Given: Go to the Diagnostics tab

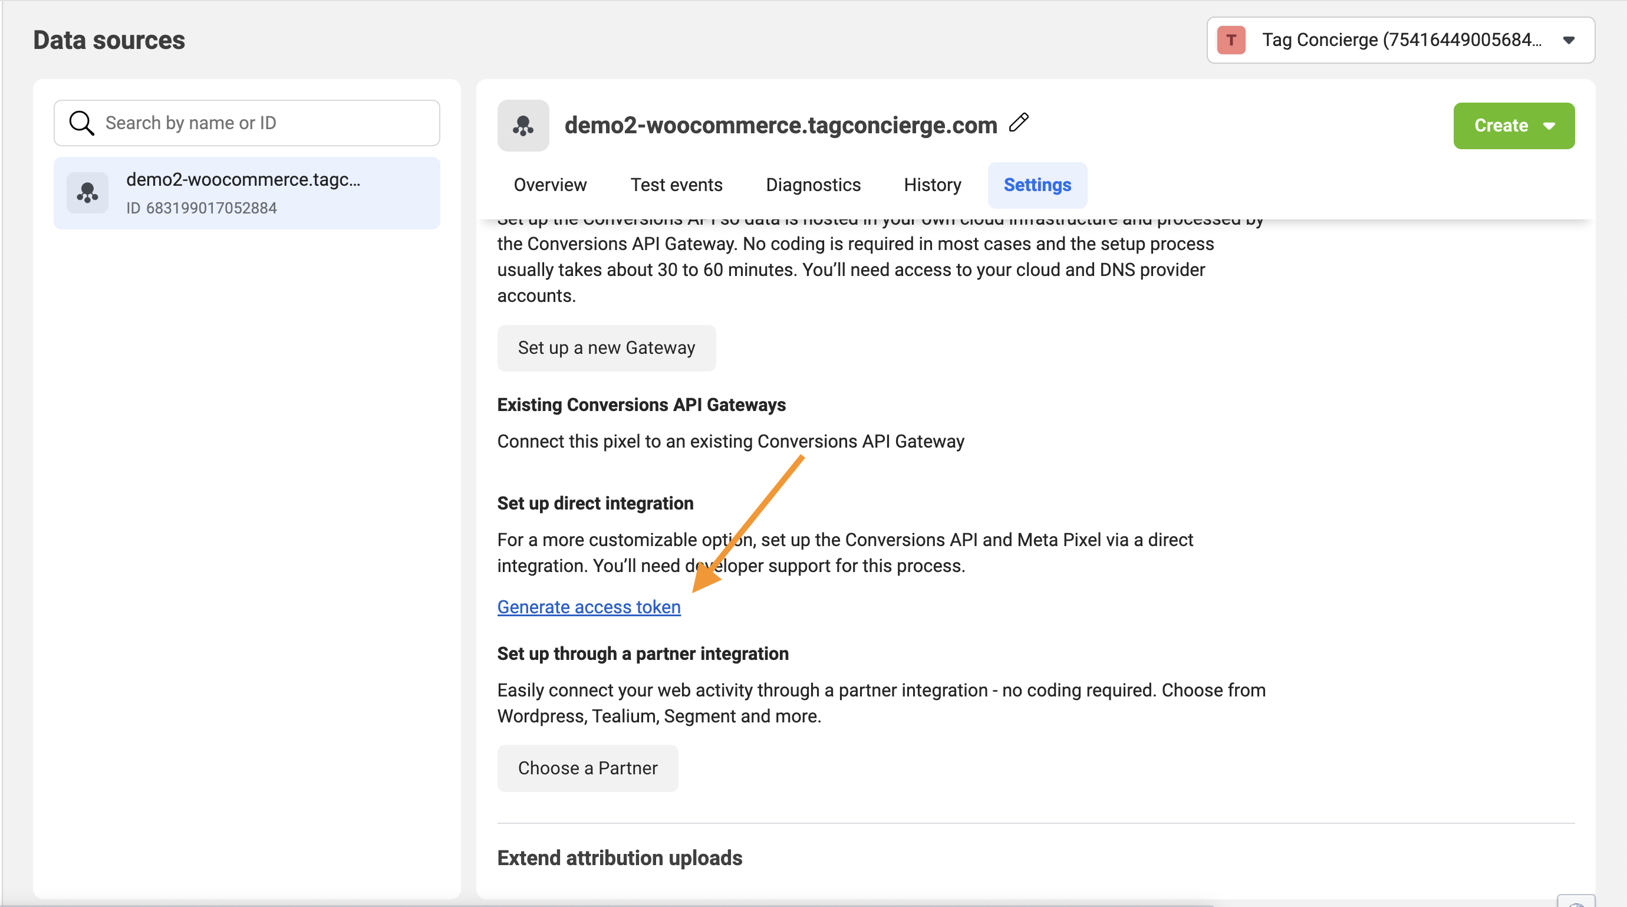Looking at the screenshot, I should (x=813, y=185).
